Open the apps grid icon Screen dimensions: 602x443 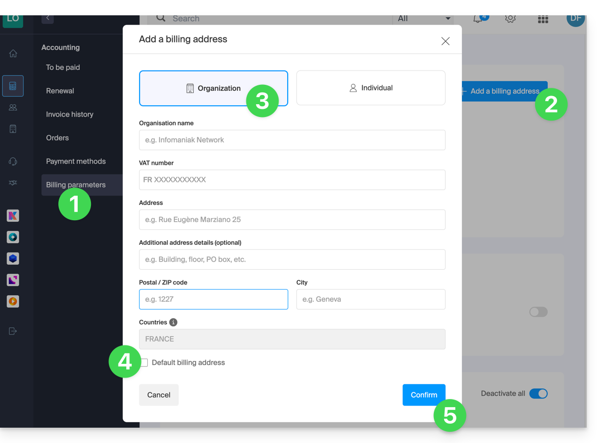click(x=543, y=19)
